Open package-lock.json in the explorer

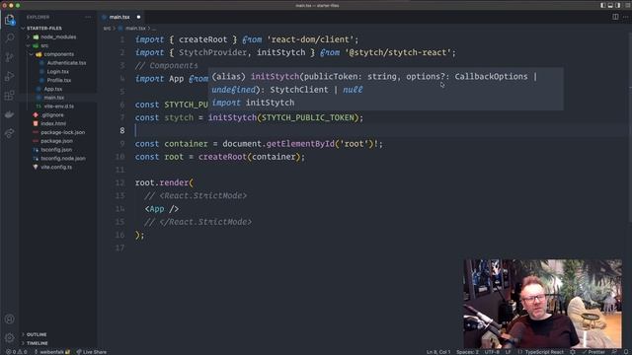(x=62, y=132)
